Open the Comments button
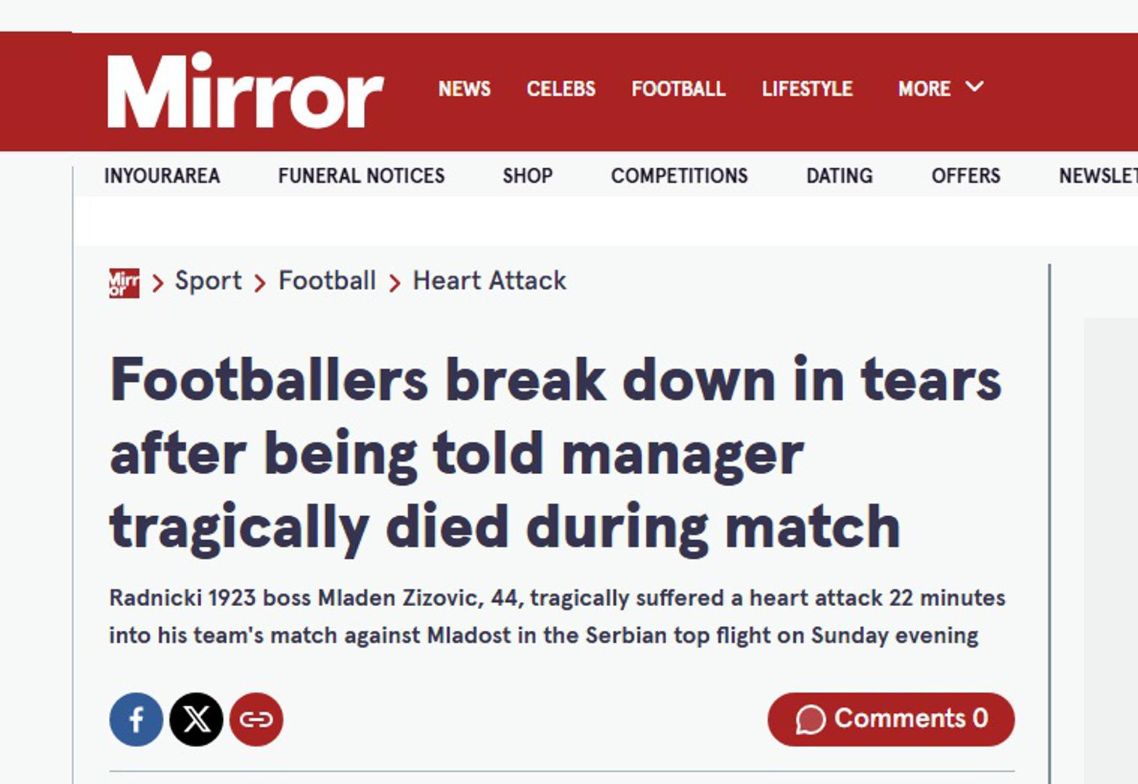Screen dimensions: 1138x784 click(890, 719)
